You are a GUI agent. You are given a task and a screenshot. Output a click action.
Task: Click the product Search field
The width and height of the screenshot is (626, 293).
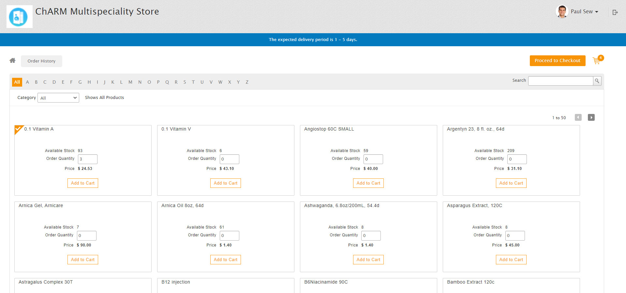560,81
